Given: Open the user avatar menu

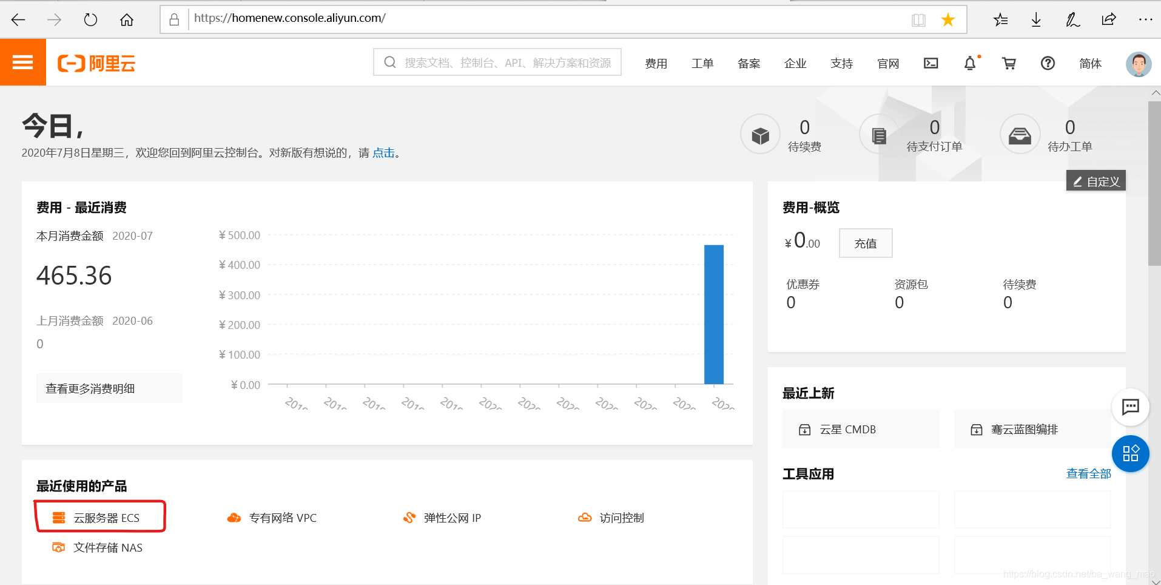Looking at the screenshot, I should 1139,64.
